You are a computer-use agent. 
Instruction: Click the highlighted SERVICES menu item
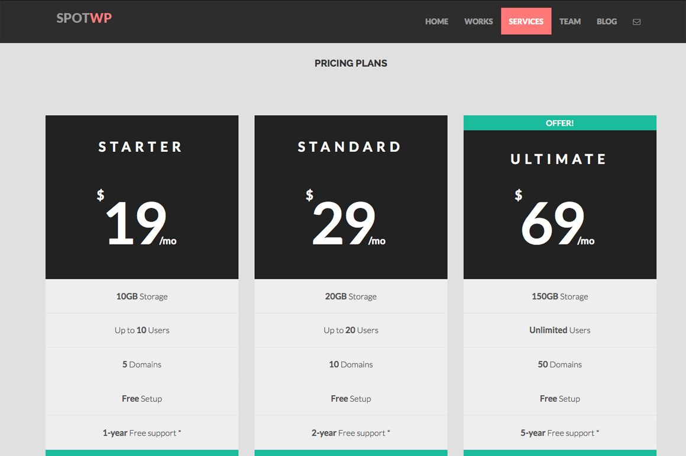(x=526, y=21)
